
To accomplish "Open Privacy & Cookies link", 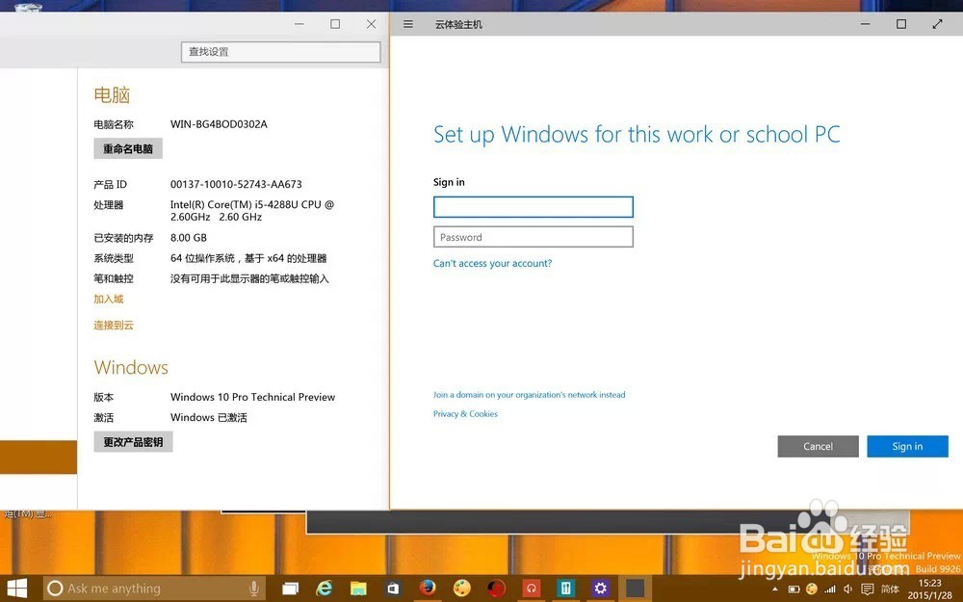I will pyautogui.click(x=465, y=413).
